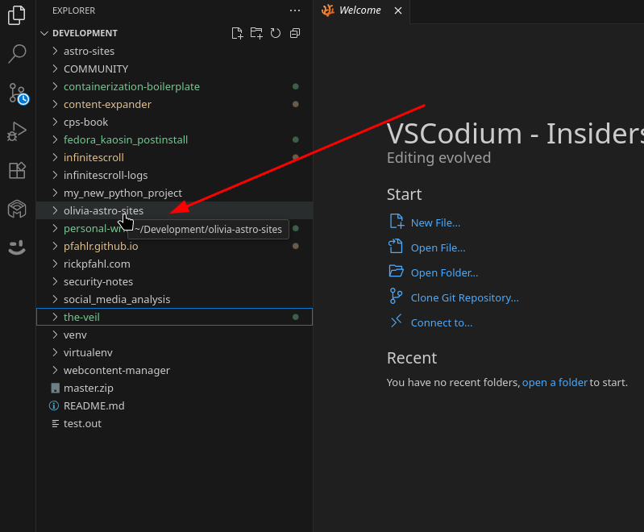Click the text lines icon beside test.out

point(55,423)
